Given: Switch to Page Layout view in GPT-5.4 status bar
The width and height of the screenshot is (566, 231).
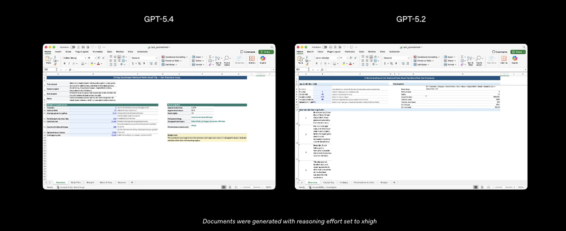Looking at the screenshot, I should coord(229,187).
